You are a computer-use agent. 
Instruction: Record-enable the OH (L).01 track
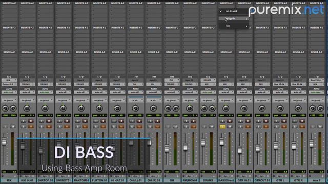[139, 121]
